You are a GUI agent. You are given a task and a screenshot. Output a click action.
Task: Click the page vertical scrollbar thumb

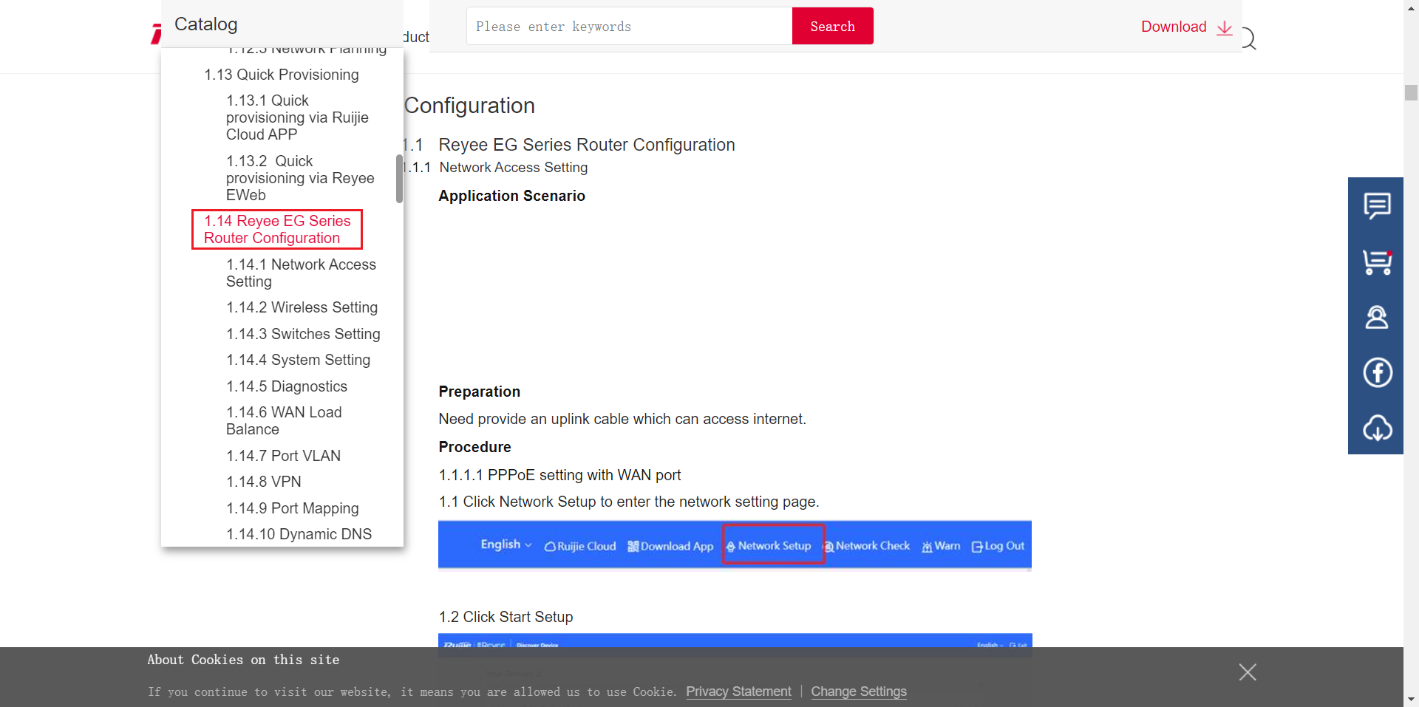[1411, 92]
